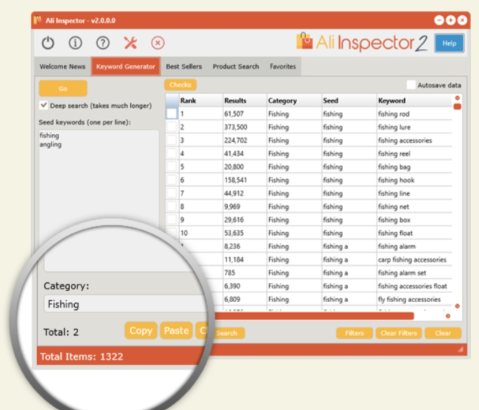This screenshot has width=479, height=410.
Task: Maximize the Ali Inspector window
Action: click(451, 20)
